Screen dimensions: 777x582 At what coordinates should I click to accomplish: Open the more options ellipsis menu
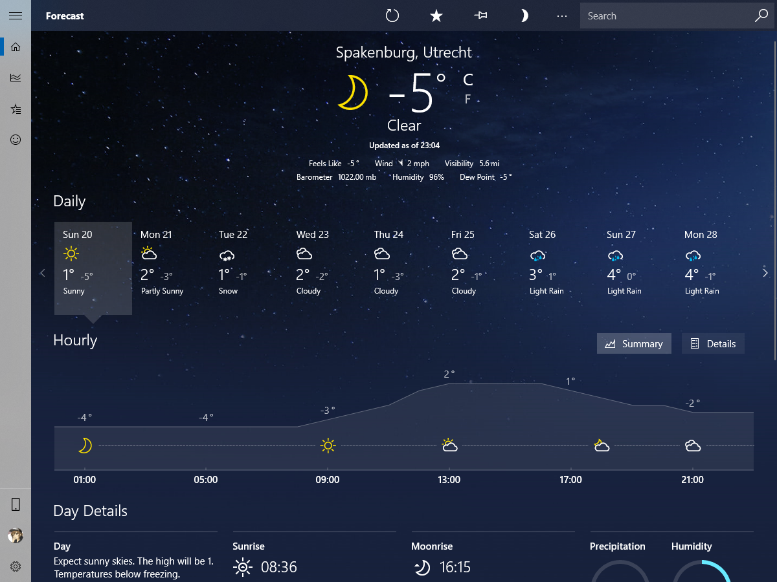562,16
